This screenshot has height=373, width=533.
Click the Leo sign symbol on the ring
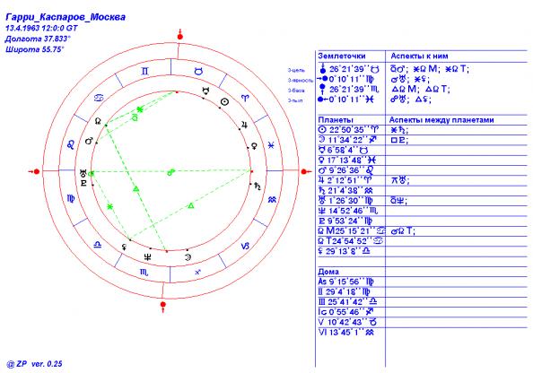pos(71,145)
